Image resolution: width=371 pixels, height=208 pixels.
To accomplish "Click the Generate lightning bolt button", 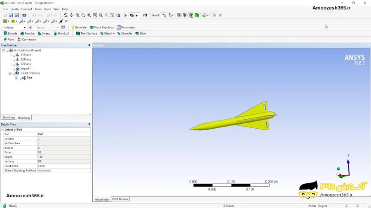I will coord(79,28).
